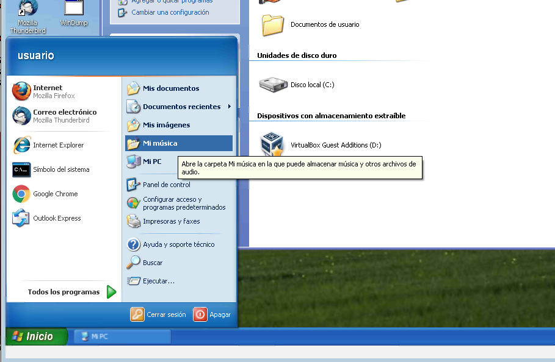Open VirtualBox Guest Additions (D:) drive
The image size is (555, 362).
click(x=335, y=145)
